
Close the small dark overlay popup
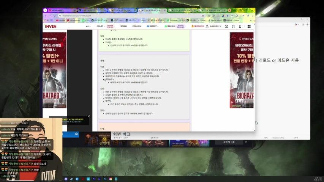(89, 116)
